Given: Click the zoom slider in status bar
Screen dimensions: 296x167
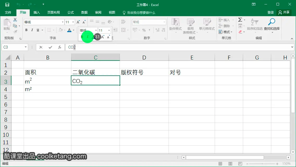Looking at the screenshot, I should point(262,164).
